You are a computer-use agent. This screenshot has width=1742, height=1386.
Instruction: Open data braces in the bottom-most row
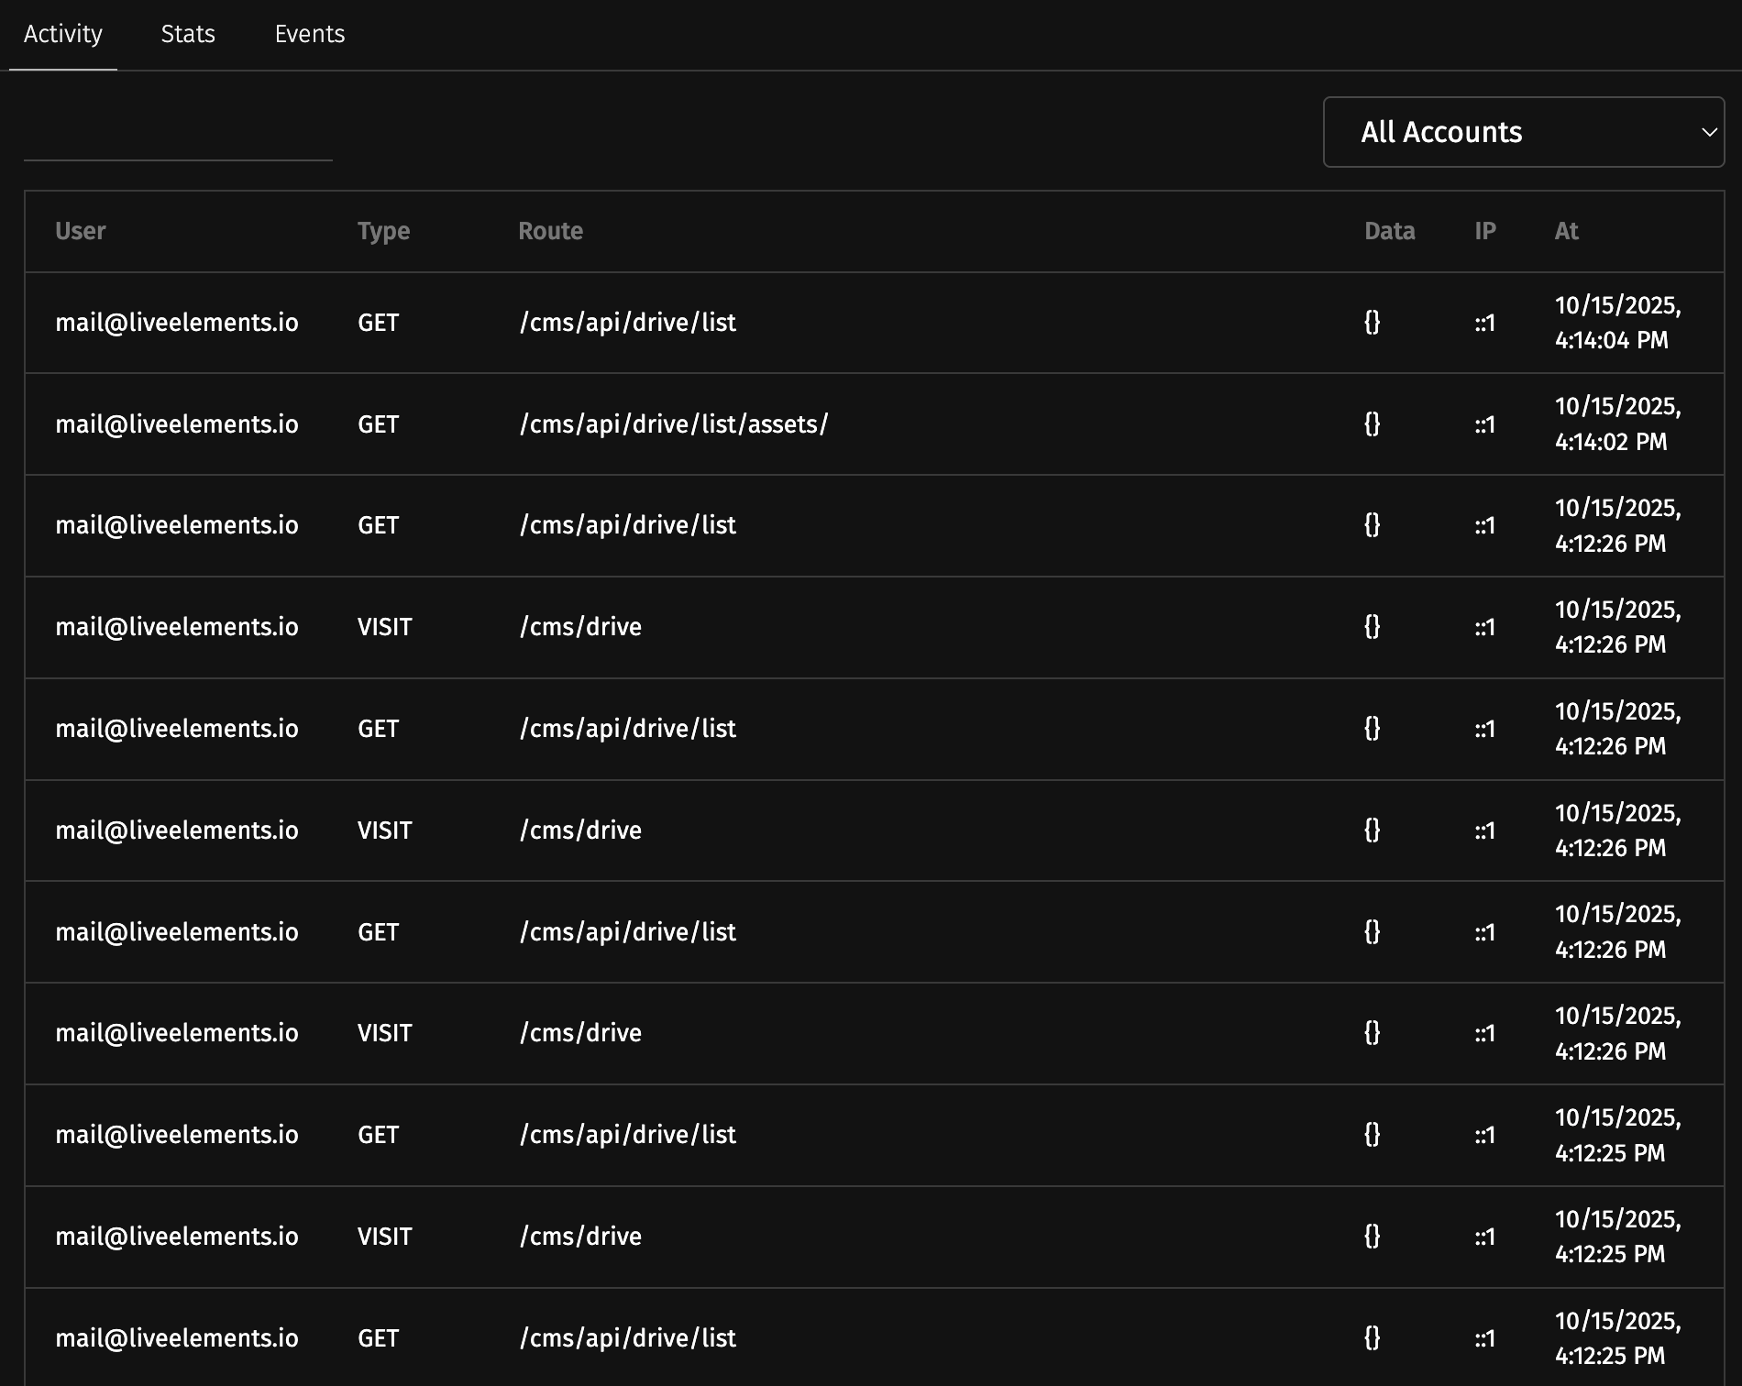(x=1372, y=1337)
